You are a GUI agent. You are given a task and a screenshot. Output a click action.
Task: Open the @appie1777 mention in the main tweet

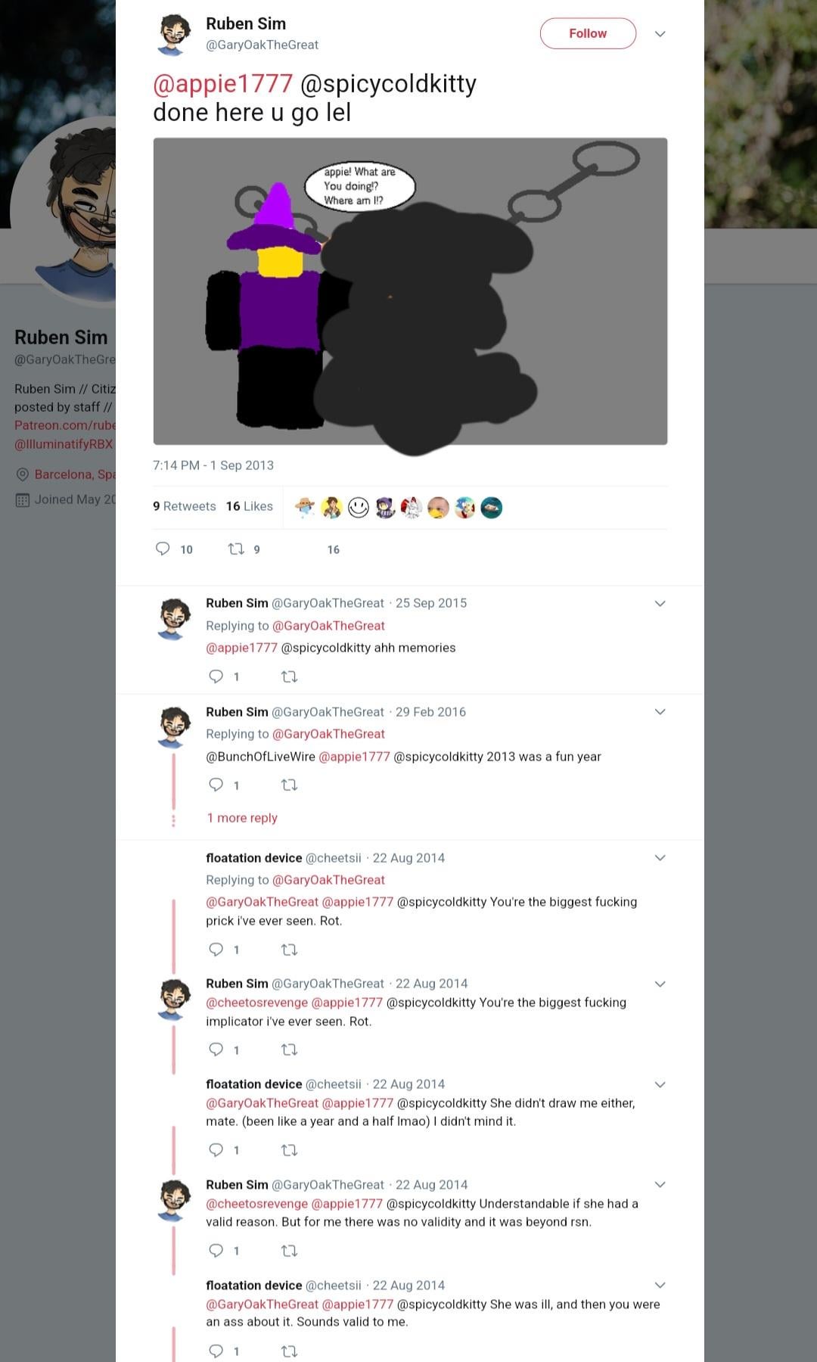tap(222, 83)
